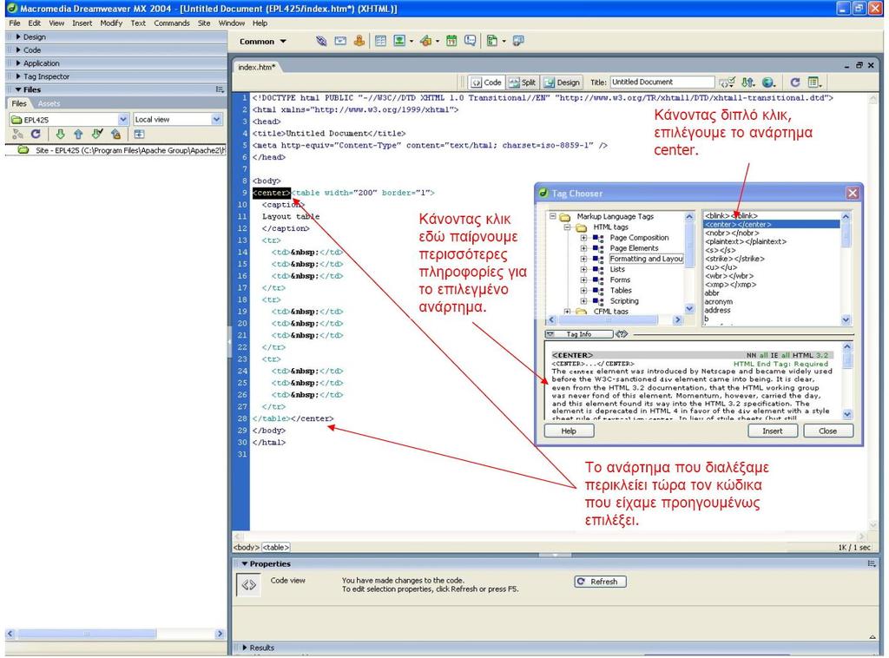Open the Modify menu
The width and height of the screenshot is (889, 658).
pos(111,23)
